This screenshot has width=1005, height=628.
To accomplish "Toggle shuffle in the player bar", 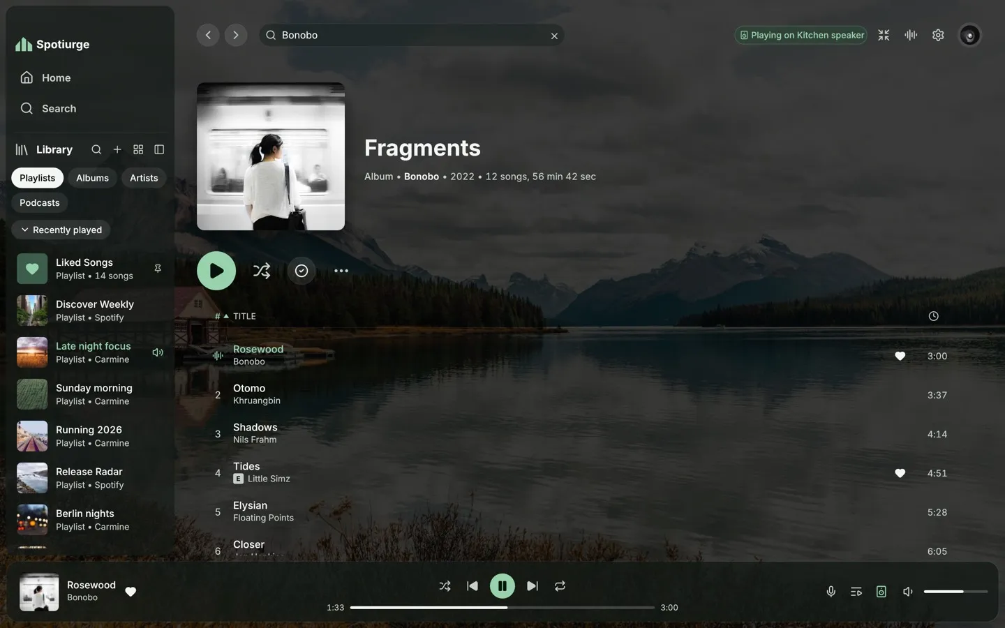I will [x=445, y=586].
